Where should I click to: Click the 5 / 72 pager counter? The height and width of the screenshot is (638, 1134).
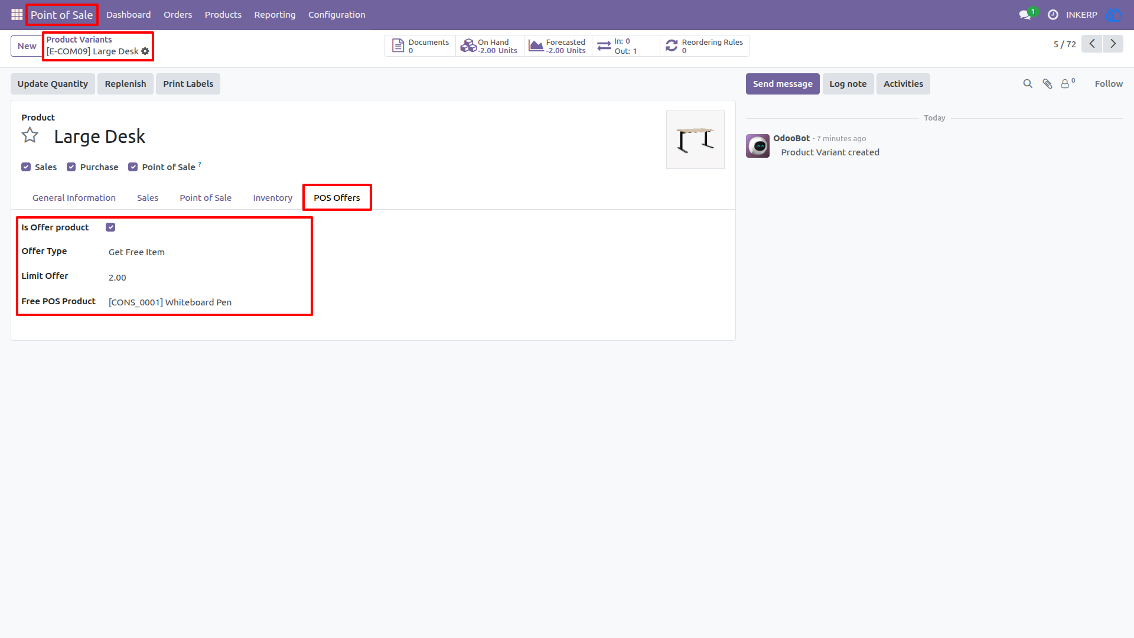click(1065, 44)
